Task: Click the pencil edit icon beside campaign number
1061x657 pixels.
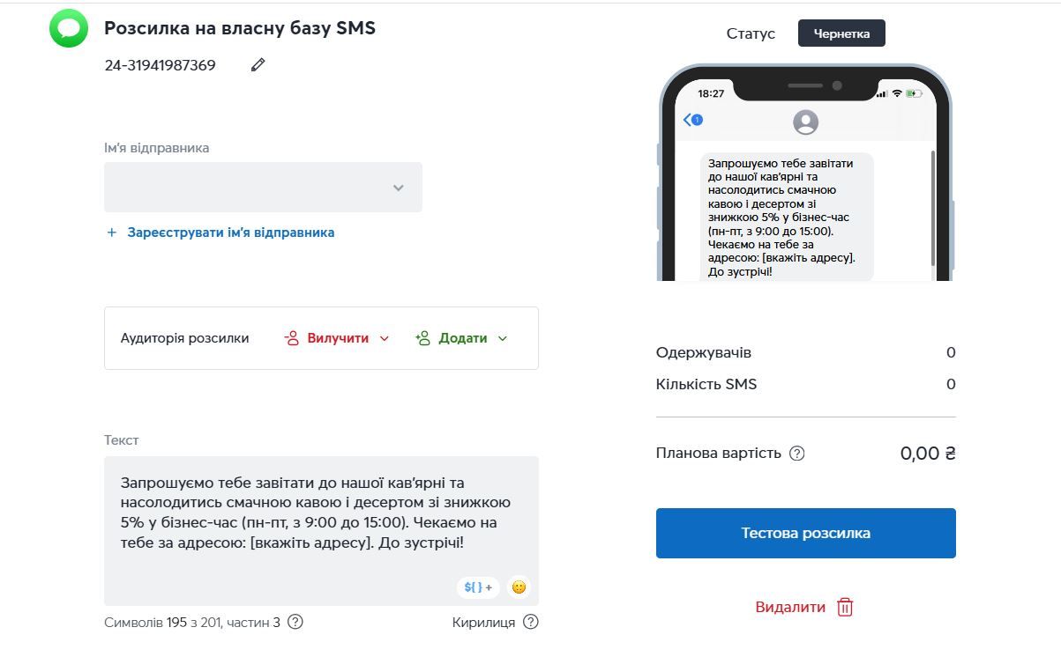Action: pyautogui.click(x=258, y=65)
